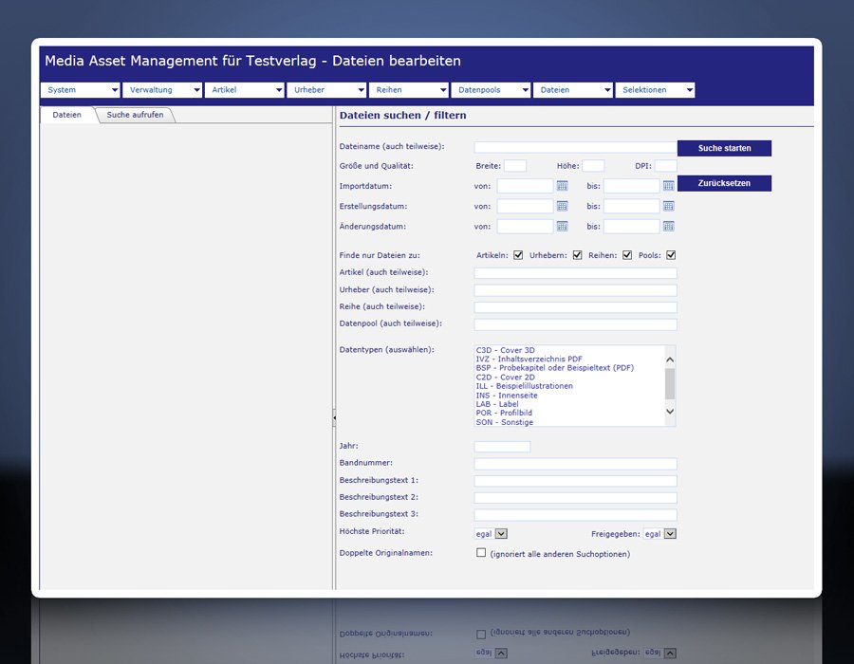This screenshot has width=854, height=664.
Task: Focus the Beschreibungstext 3 field
Action: pos(576,515)
